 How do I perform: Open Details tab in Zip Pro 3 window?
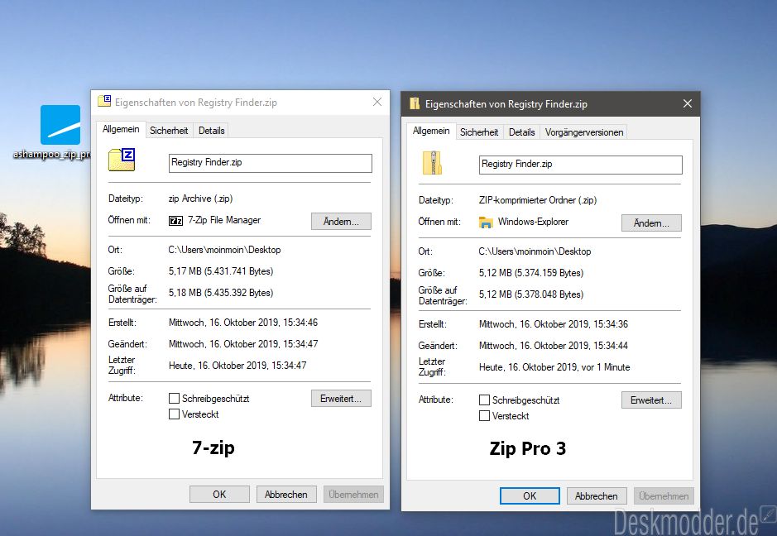point(522,132)
